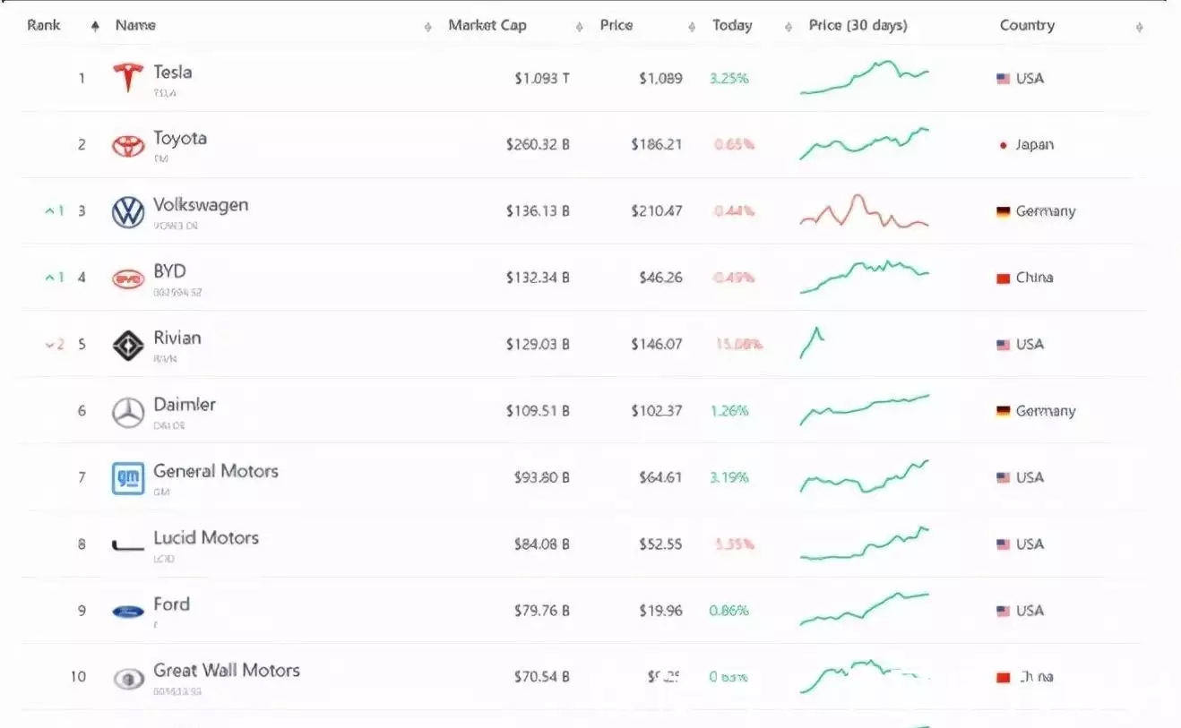Open the Daimler company link

(x=185, y=405)
